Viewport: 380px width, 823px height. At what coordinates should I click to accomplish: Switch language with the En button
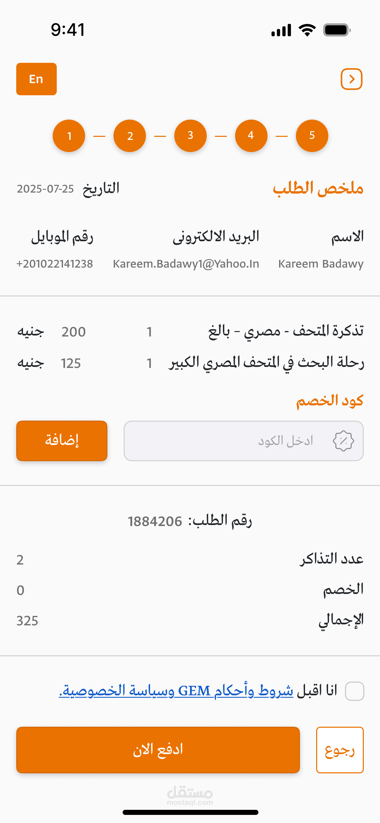pyautogui.click(x=36, y=79)
